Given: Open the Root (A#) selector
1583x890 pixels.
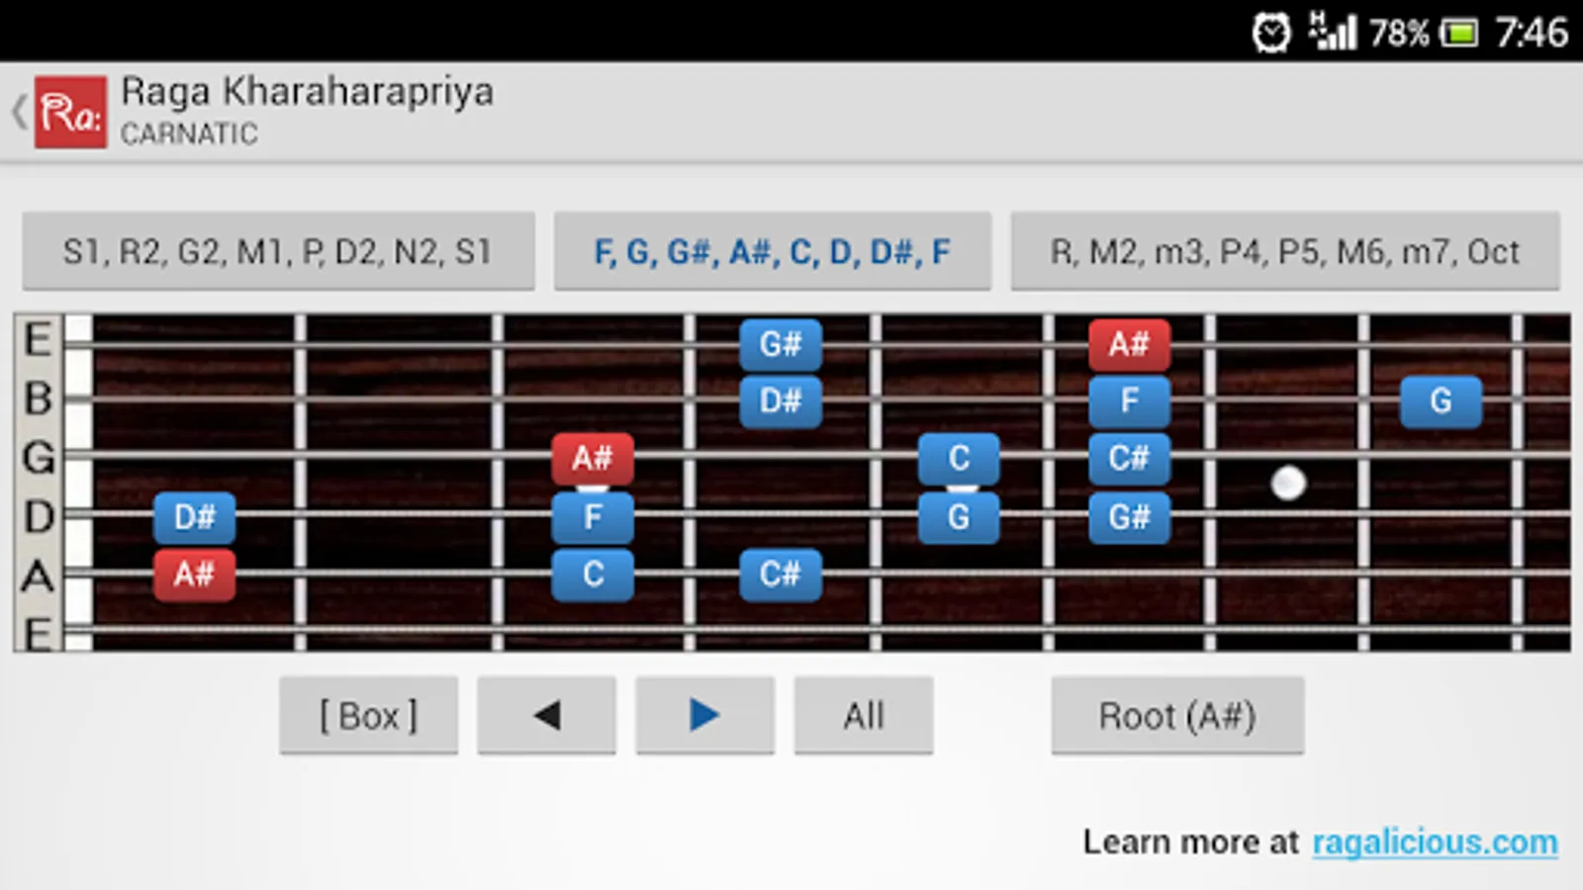Looking at the screenshot, I should click(1177, 715).
